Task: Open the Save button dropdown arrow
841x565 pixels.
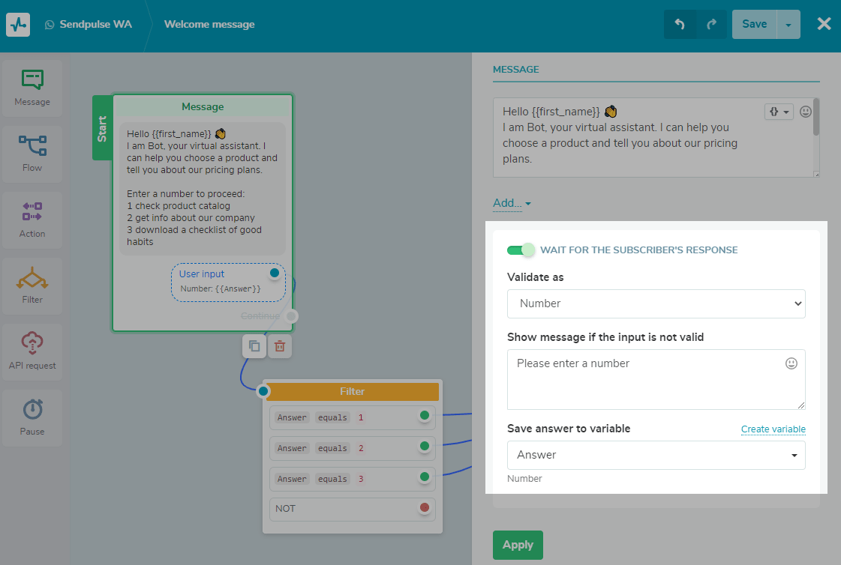Action: point(788,24)
